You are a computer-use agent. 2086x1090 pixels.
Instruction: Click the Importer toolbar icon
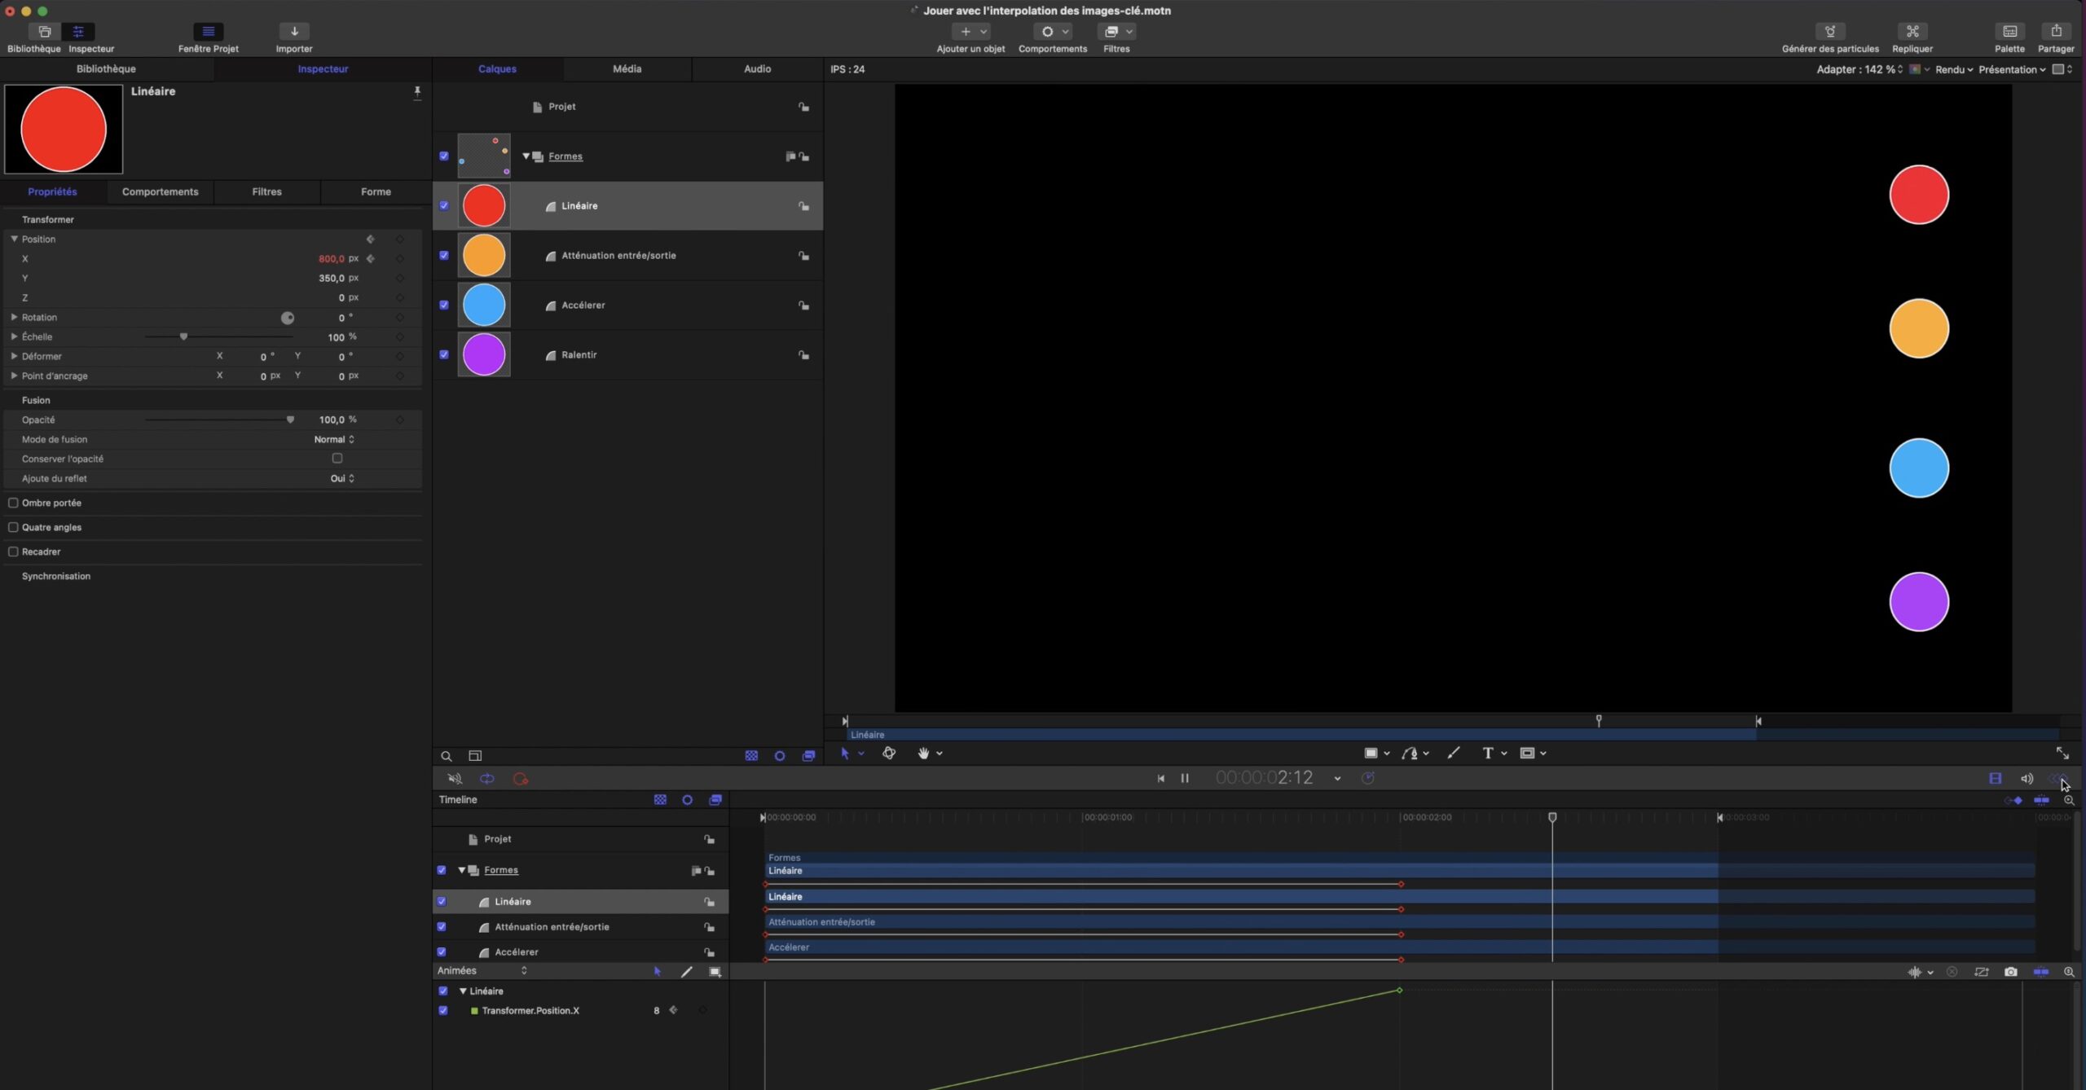click(294, 32)
